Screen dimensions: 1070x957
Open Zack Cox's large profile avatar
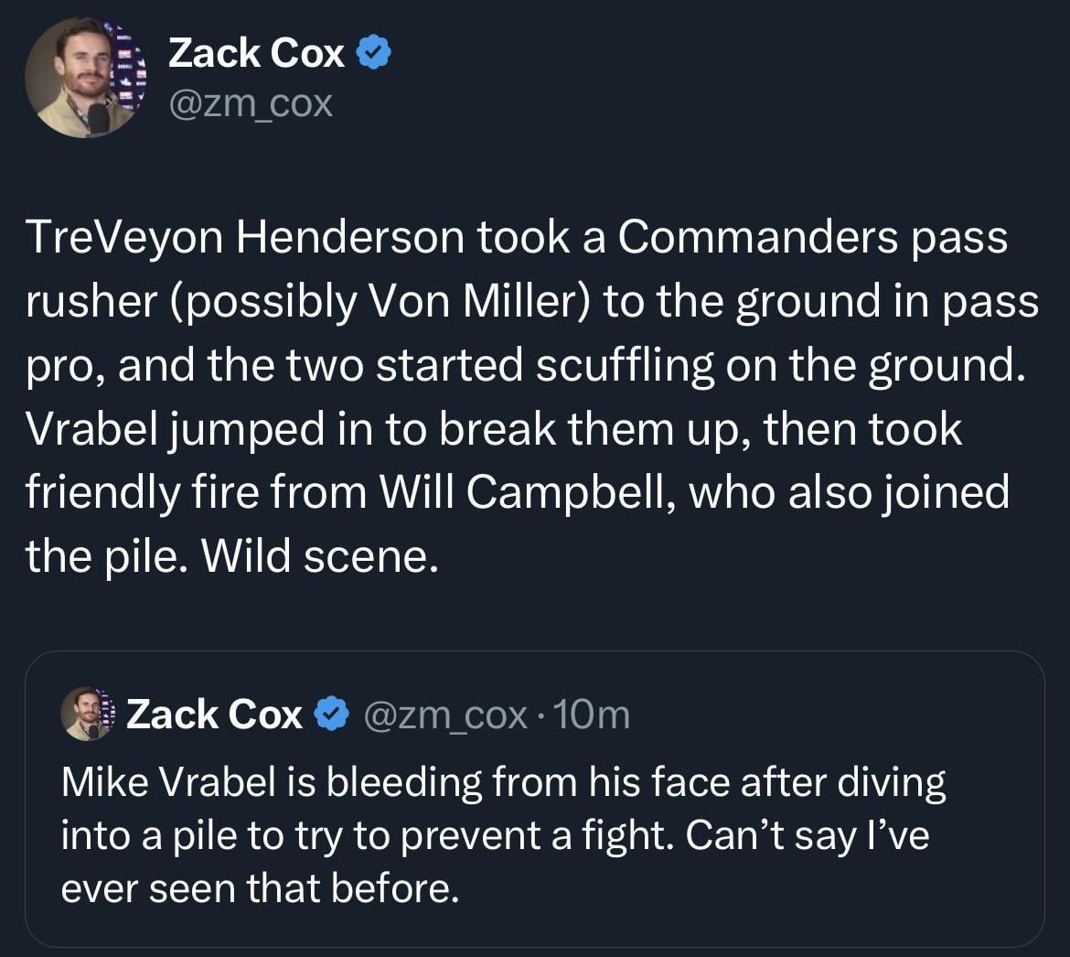(x=80, y=77)
